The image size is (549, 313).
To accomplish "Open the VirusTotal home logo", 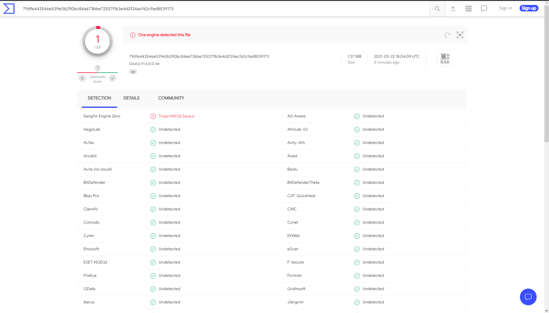I will point(9,9).
